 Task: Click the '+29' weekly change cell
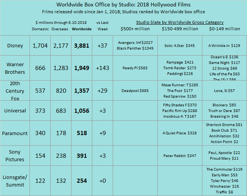[x=103, y=91]
